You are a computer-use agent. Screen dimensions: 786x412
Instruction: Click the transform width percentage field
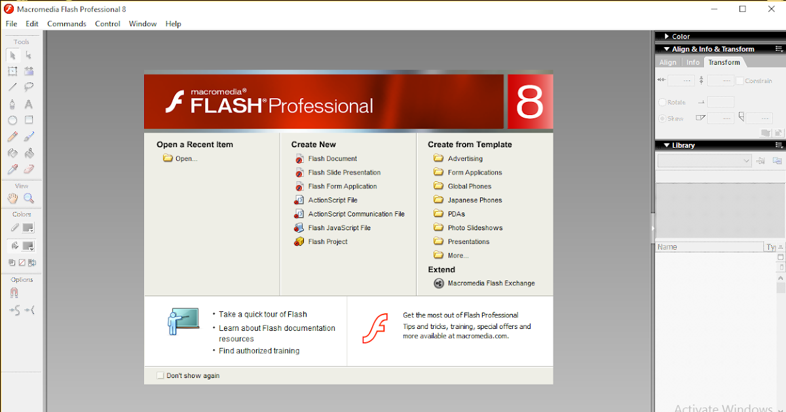(x=681, y=80)
